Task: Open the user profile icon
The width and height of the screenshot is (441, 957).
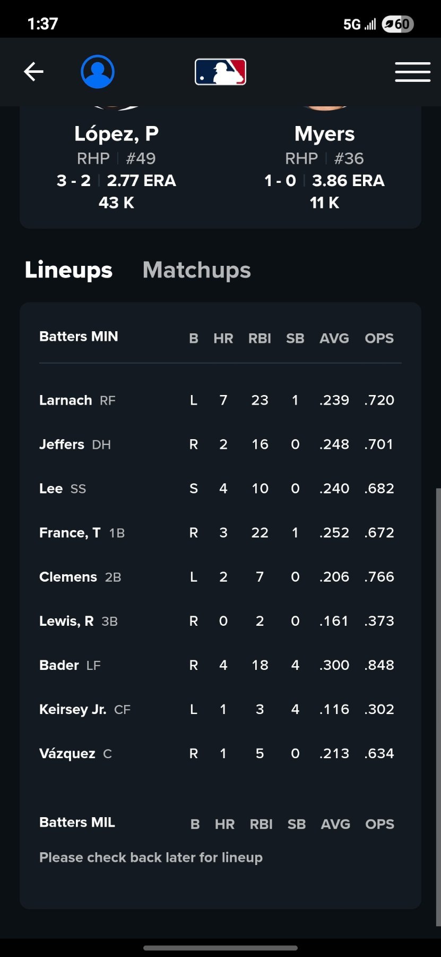Action: click(98, 72)
